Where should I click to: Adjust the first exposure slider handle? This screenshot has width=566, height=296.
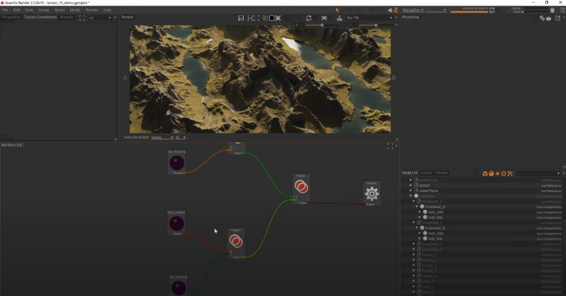click(322, 25)
